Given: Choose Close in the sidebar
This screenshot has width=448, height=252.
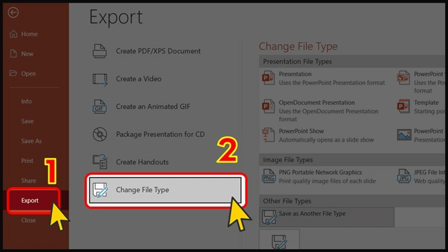Looking at the screenshot, I should click(28, 220).
